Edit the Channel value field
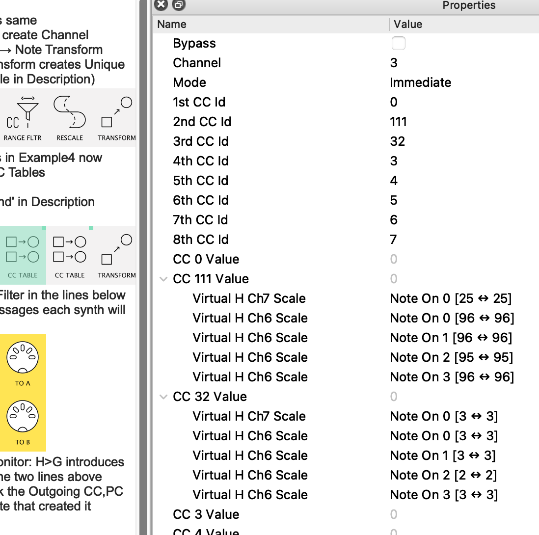The image size is (539, 535). (394, 63)
